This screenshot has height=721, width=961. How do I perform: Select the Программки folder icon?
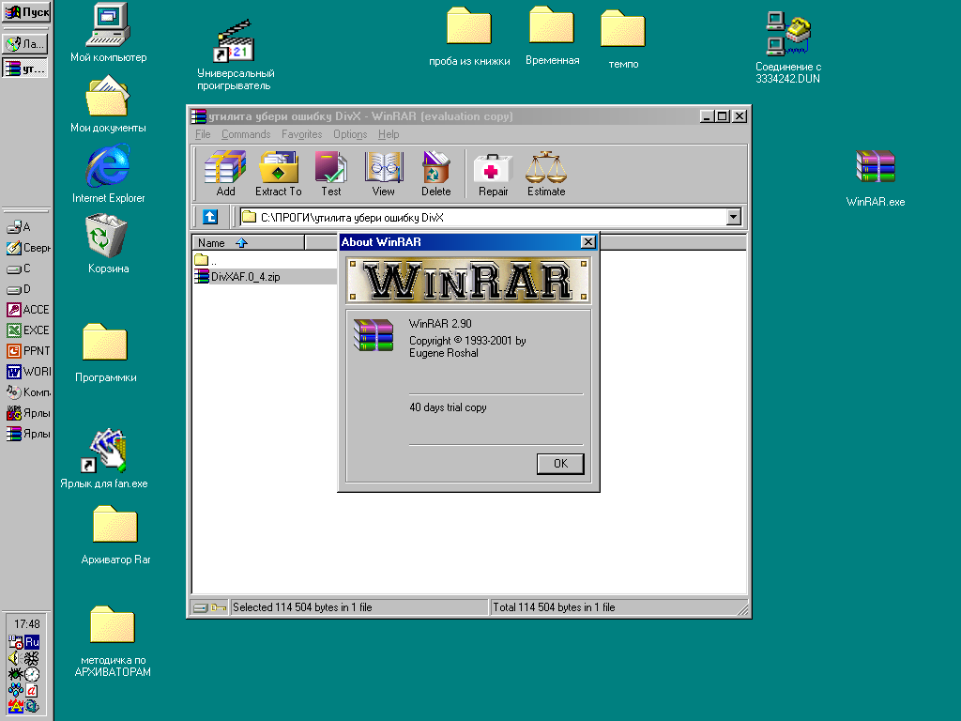(105, 353)
